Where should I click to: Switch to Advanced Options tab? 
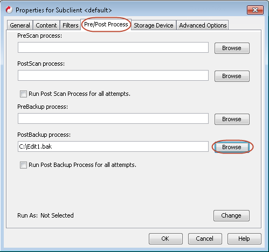[x=203, y=25]
